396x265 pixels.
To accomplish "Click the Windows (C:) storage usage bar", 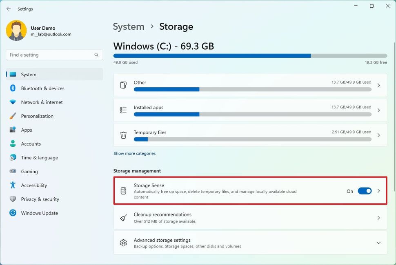I will click(x=250, y=56).
